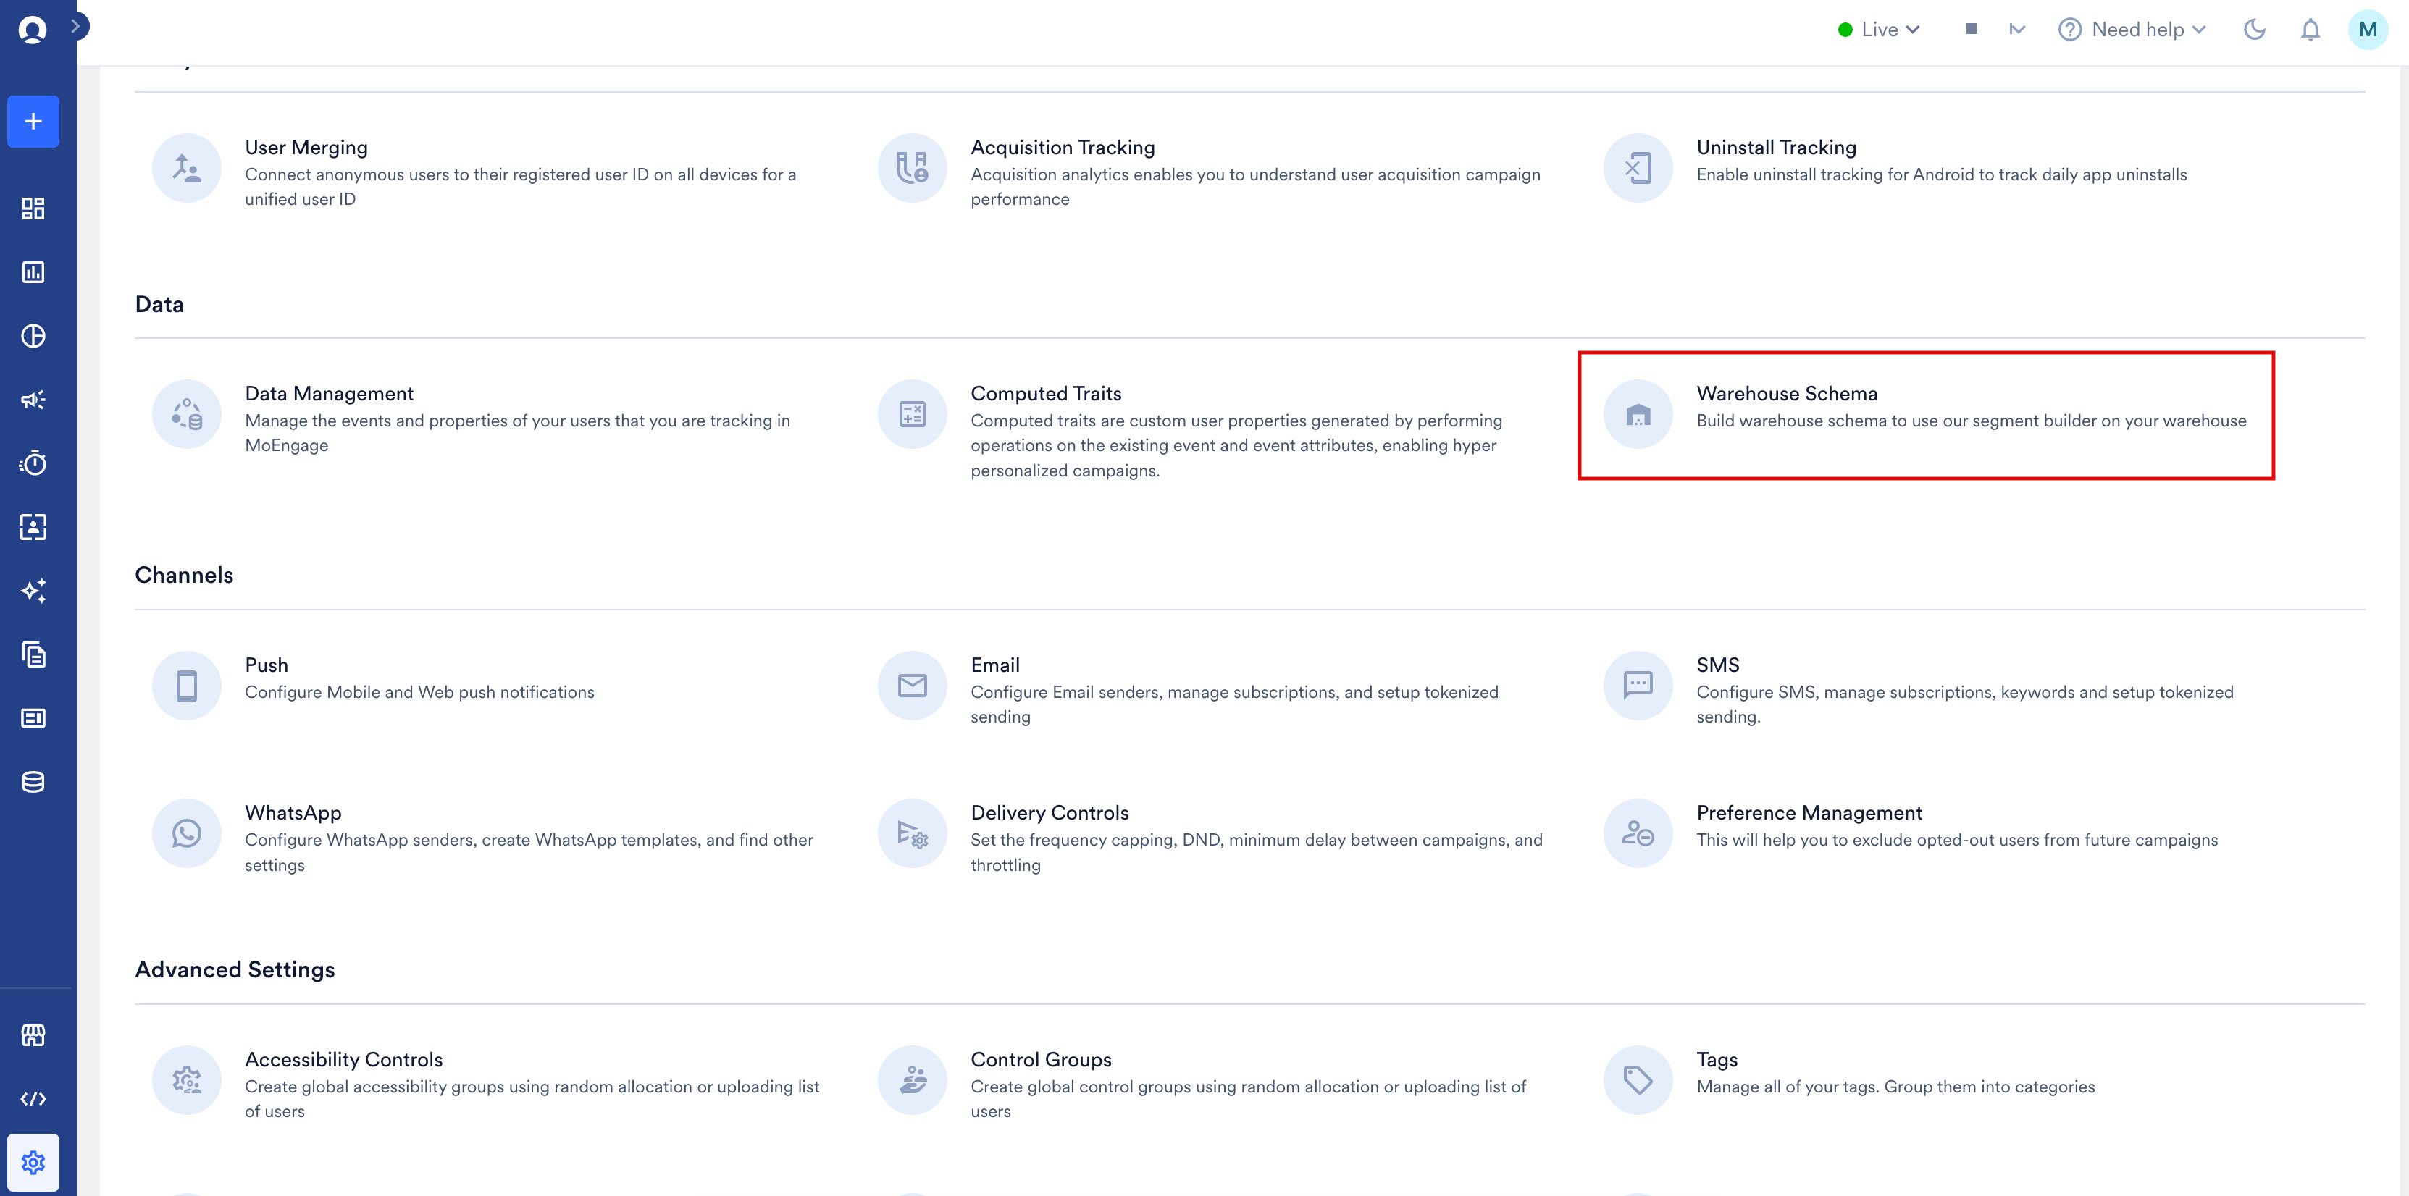The height and width of the screenshot is (1196, 2409).
Task: Open the sparkle AI sidebar icon
Action: coord(33,591)
